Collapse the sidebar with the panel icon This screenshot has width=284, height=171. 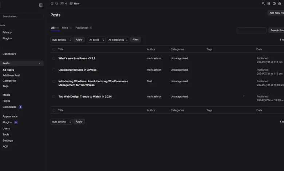point(41,5)
